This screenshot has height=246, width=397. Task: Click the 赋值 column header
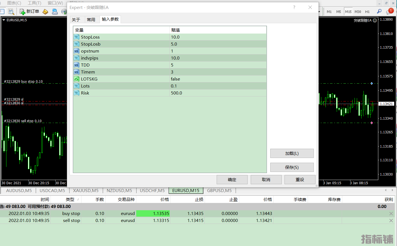click(218, 30)
